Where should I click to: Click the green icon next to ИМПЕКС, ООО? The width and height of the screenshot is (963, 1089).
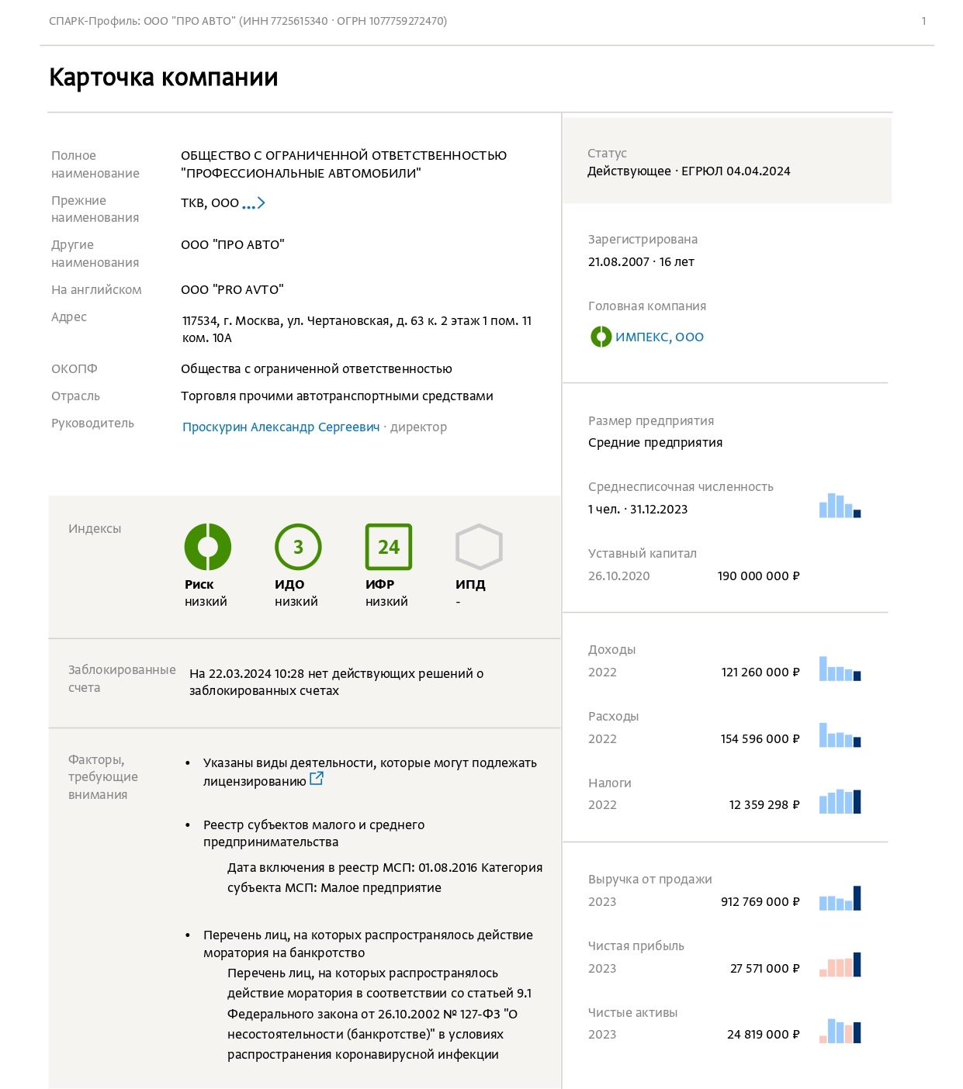pyautogui.click(x=601, y=337)
